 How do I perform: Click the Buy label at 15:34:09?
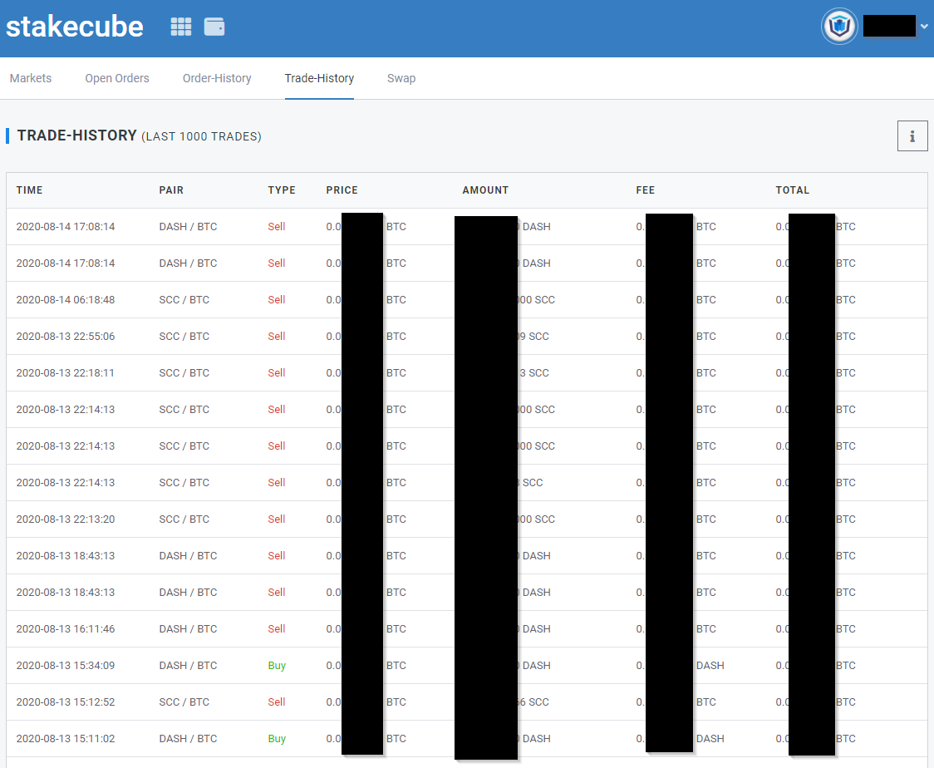tap(277, 666)
